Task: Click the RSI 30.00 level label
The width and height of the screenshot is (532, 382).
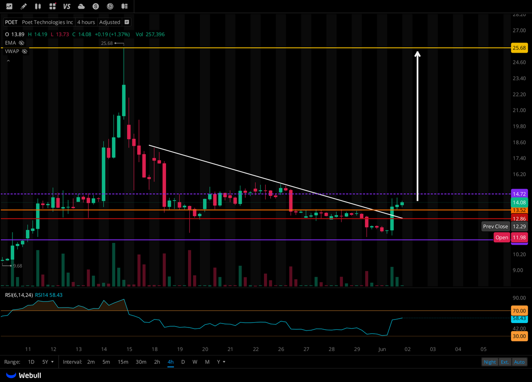Action: 519,336
